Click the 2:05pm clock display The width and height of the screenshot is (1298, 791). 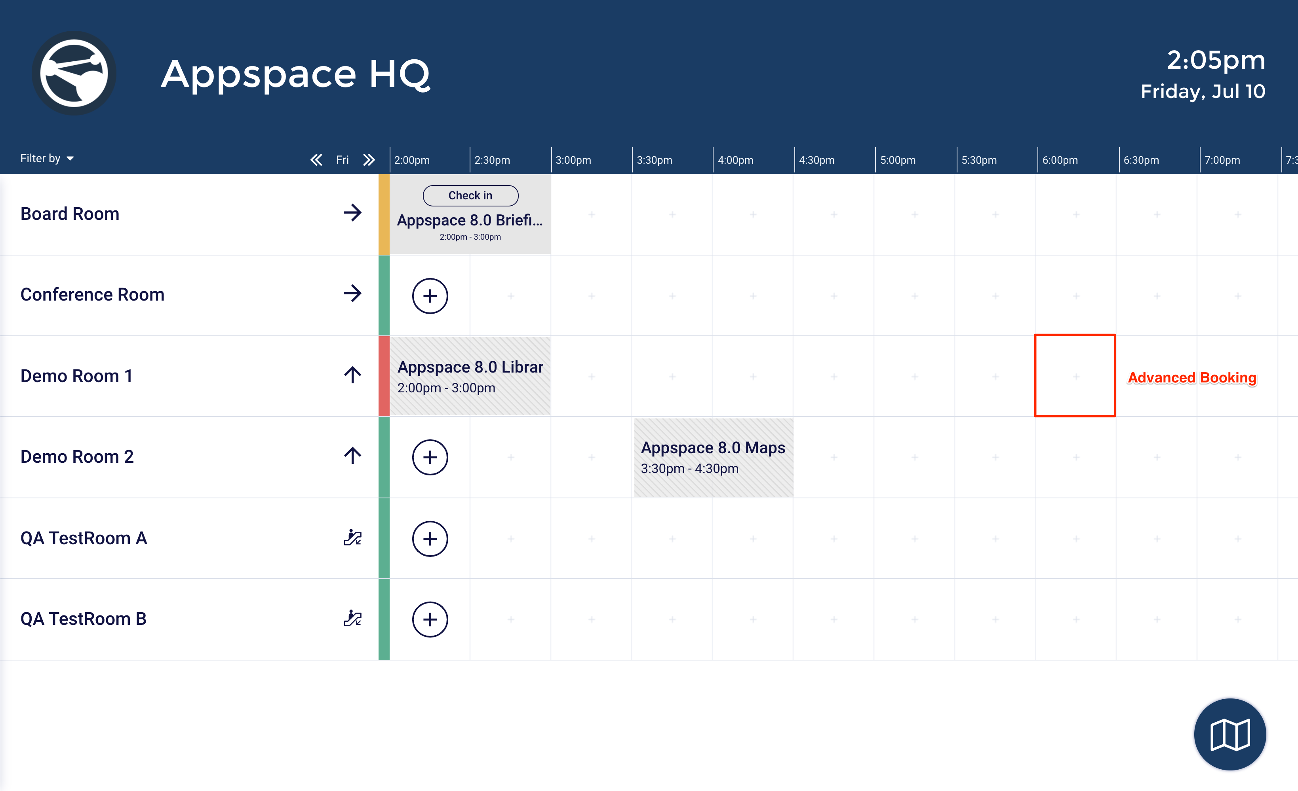[1216, 60]
